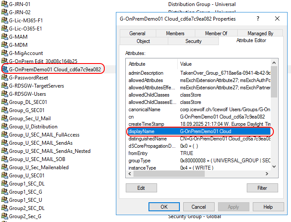This screenshot has height=222, width=291.
Task: Sort by the Attribute column header
Action: coord(152,64)
